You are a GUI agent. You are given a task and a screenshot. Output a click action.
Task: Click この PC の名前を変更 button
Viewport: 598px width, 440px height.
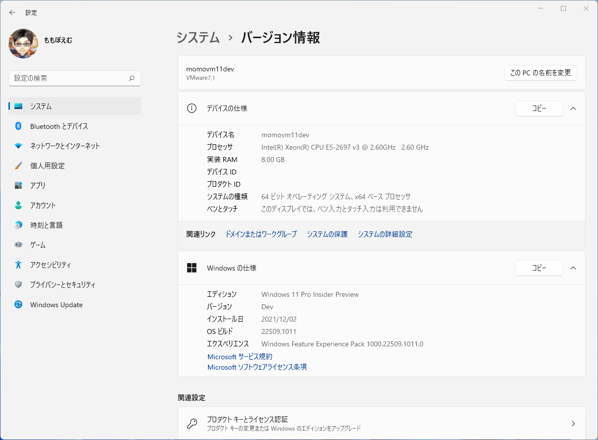541,73
